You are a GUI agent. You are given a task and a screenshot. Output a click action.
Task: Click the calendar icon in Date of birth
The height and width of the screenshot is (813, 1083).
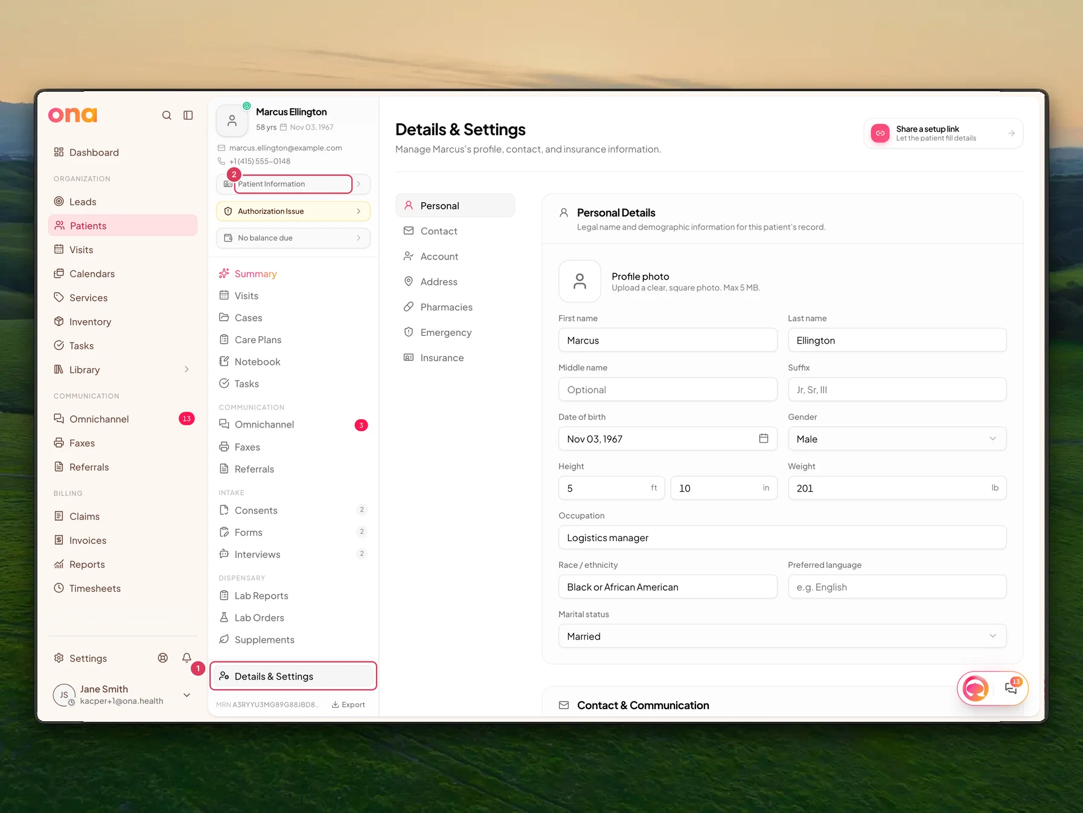764,439
